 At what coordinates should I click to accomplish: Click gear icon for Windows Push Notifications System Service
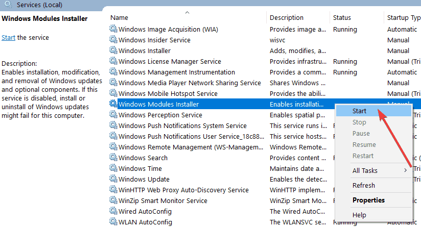[x=113, y=125]
